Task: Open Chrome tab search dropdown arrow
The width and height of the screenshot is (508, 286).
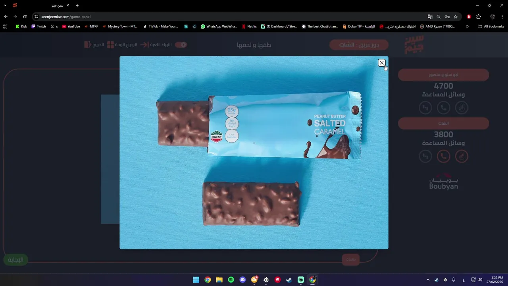Action: point(5,5)
